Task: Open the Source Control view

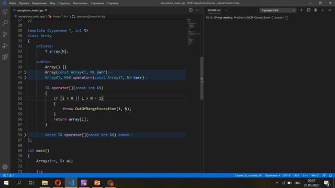Action: pos(5,34)
